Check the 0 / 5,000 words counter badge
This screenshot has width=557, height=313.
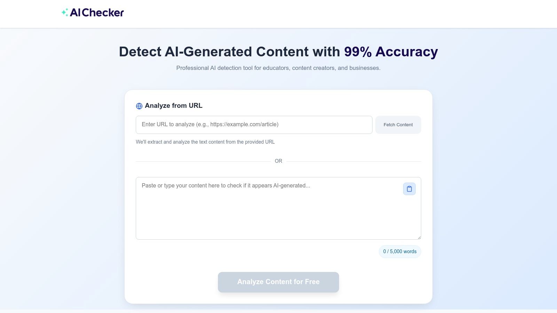(x=400, y=251)
